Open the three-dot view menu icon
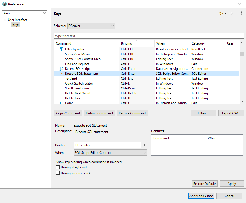 coord(241,13)
